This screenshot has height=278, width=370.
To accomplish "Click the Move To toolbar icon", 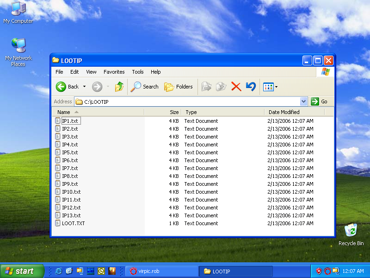I will [x=206, y=87].
